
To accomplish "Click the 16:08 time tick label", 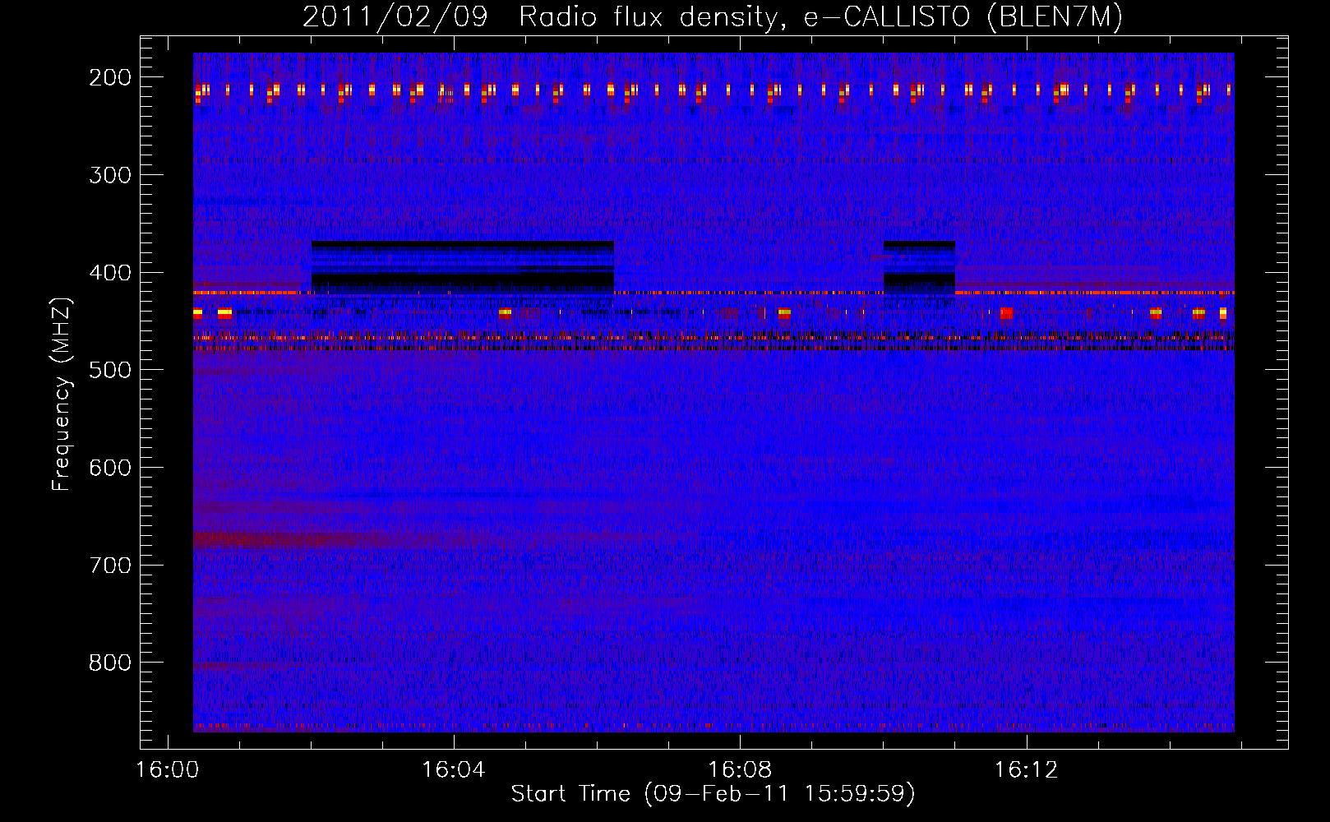I will click(x=740, y=770).
